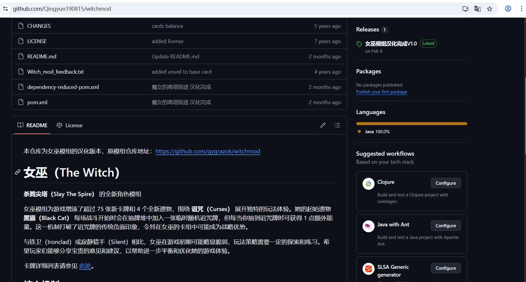Click the Latest release badge
This screenshot has height=282, width=526.
coord(428,43)
